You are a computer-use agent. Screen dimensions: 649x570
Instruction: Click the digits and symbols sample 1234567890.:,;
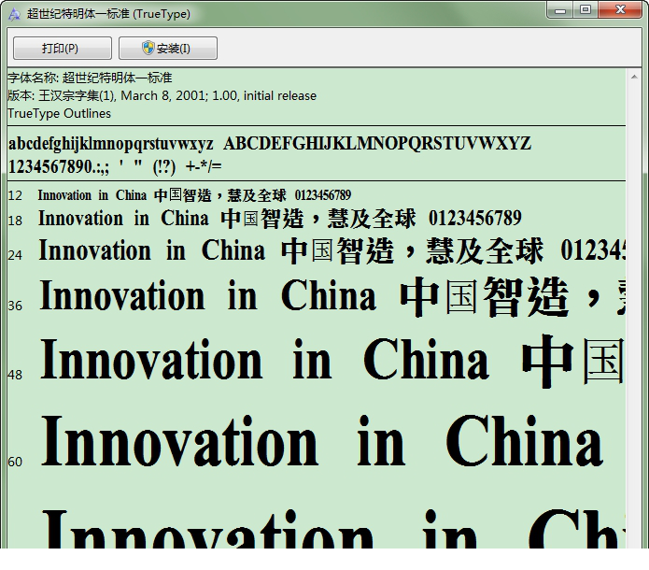(x=115, y=167)
